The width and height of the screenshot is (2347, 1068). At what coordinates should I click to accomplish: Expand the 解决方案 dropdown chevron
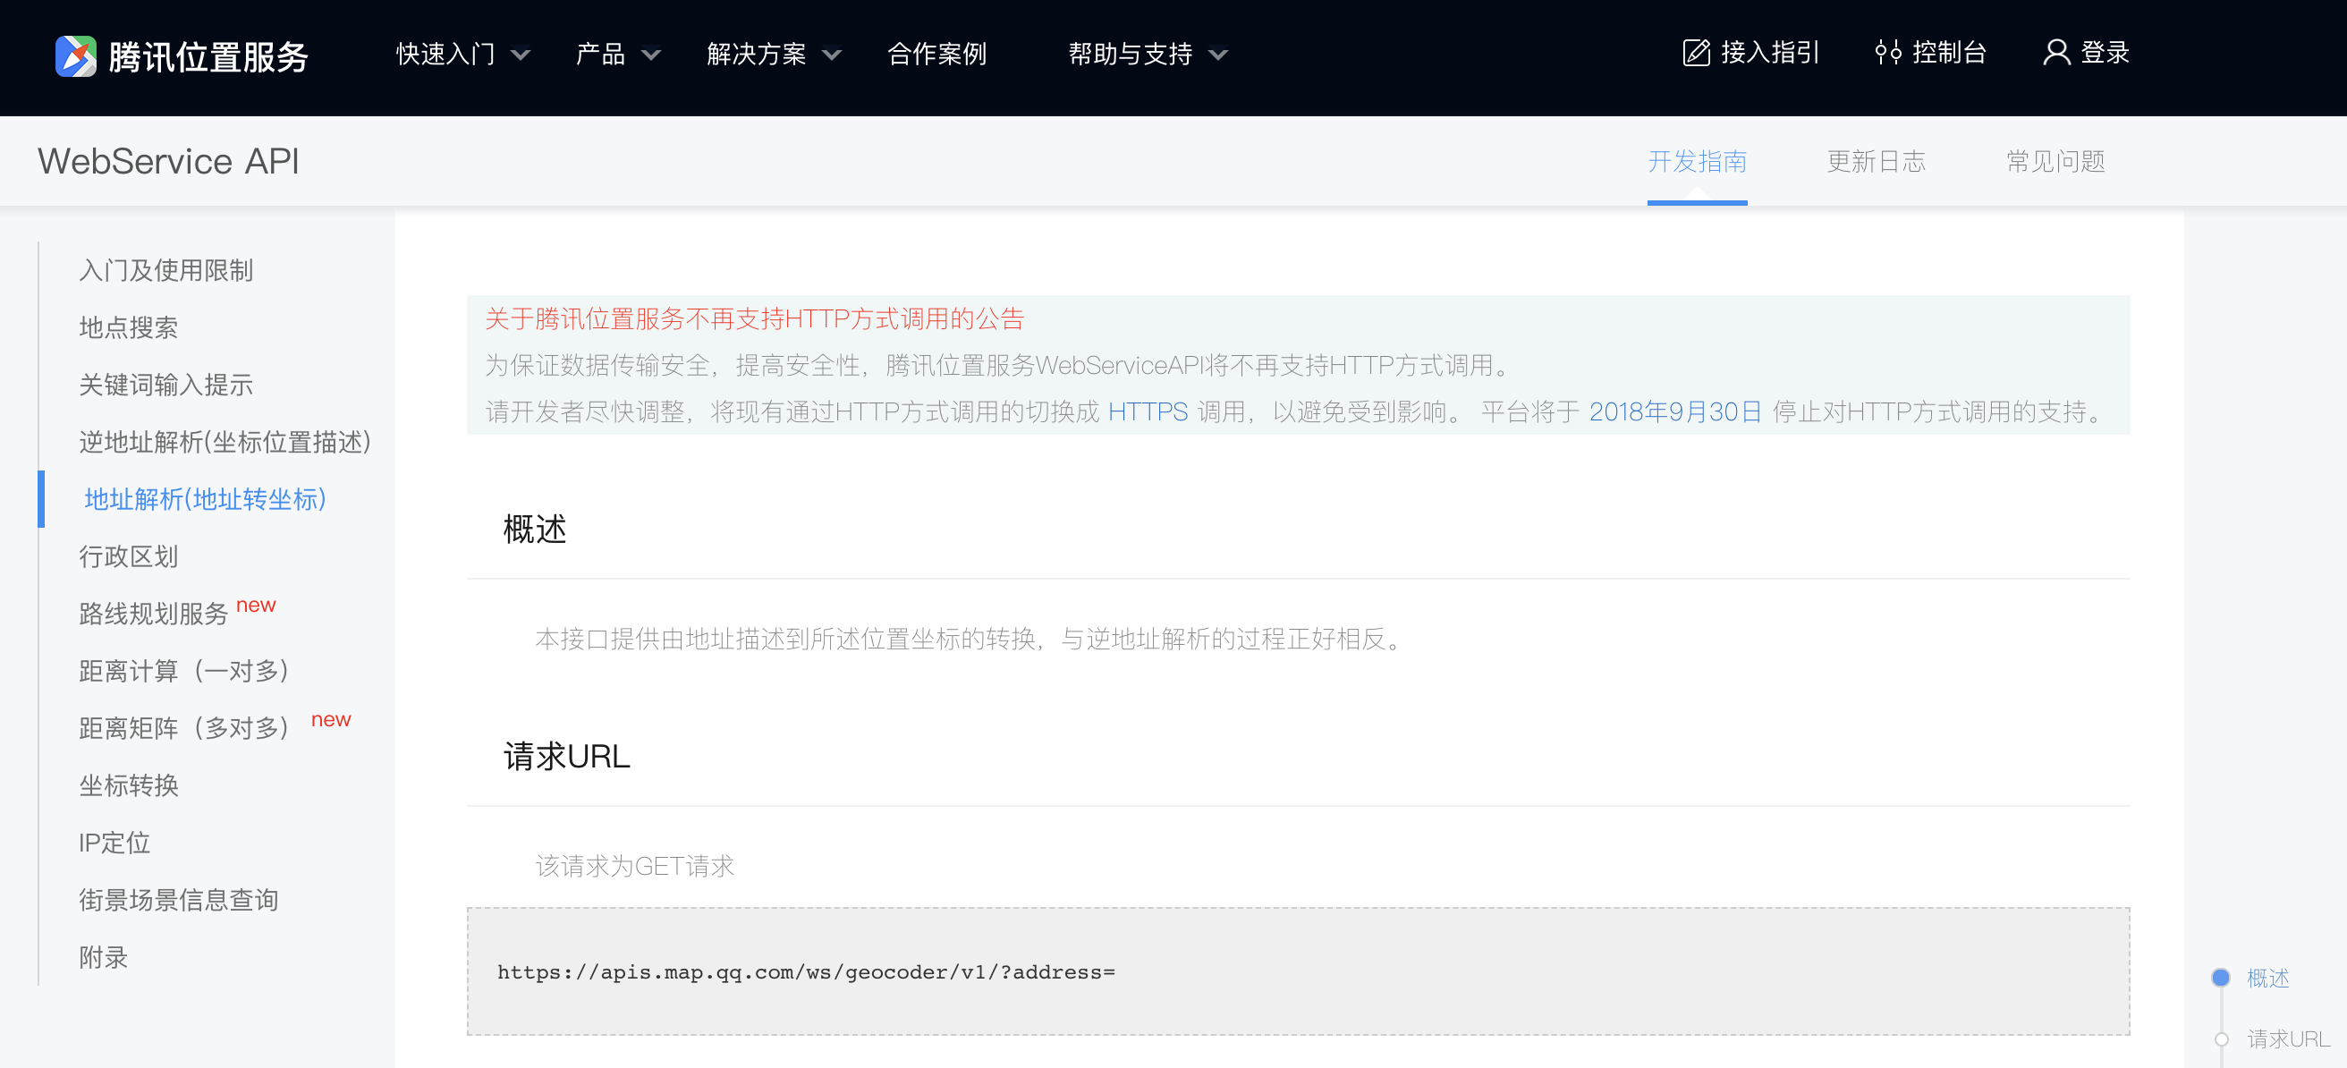click(831, 55)
